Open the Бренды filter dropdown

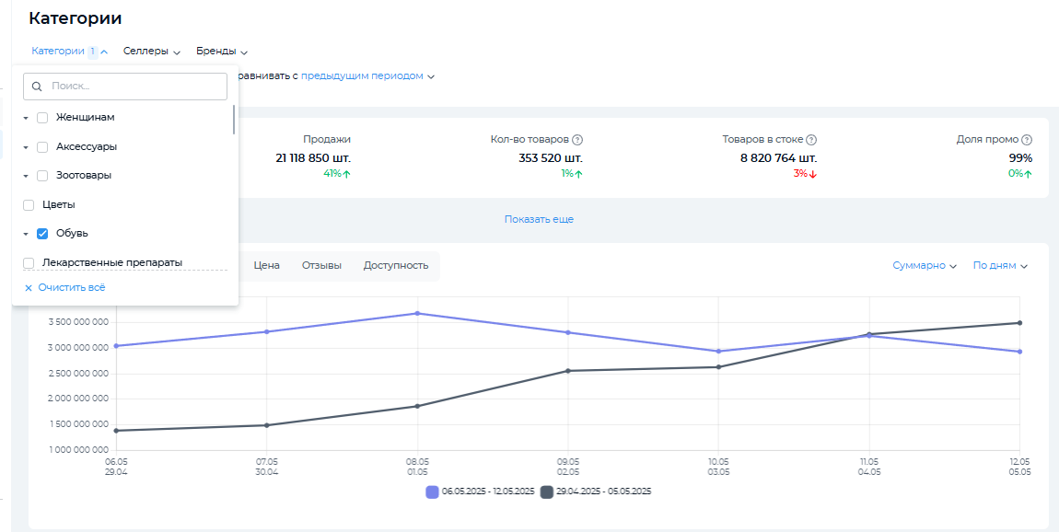[x=221, y=52]
